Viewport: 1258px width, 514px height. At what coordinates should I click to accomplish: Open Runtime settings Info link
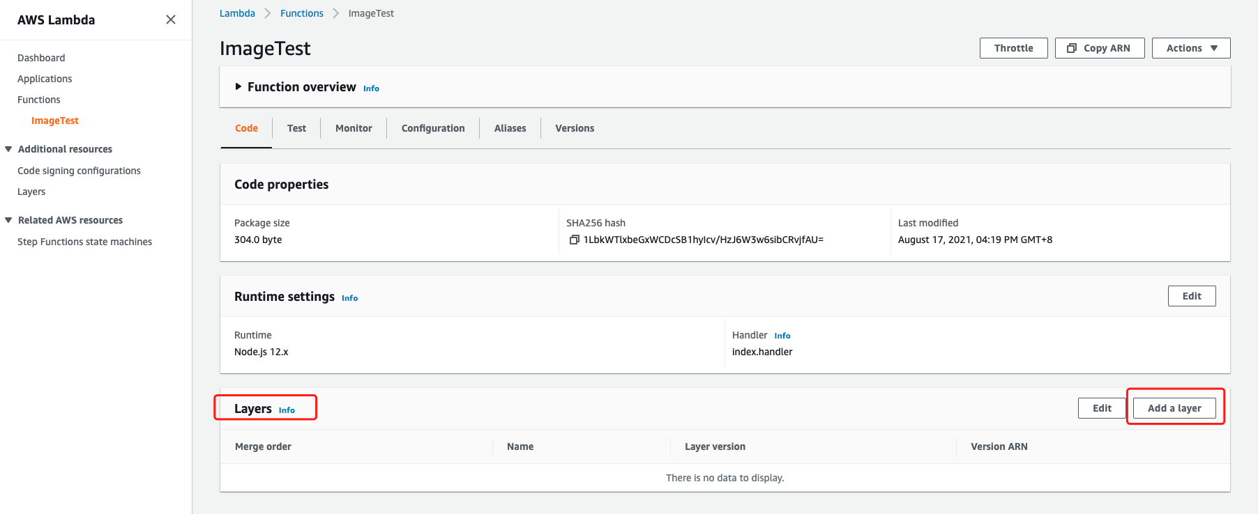(x=349, y=298)
